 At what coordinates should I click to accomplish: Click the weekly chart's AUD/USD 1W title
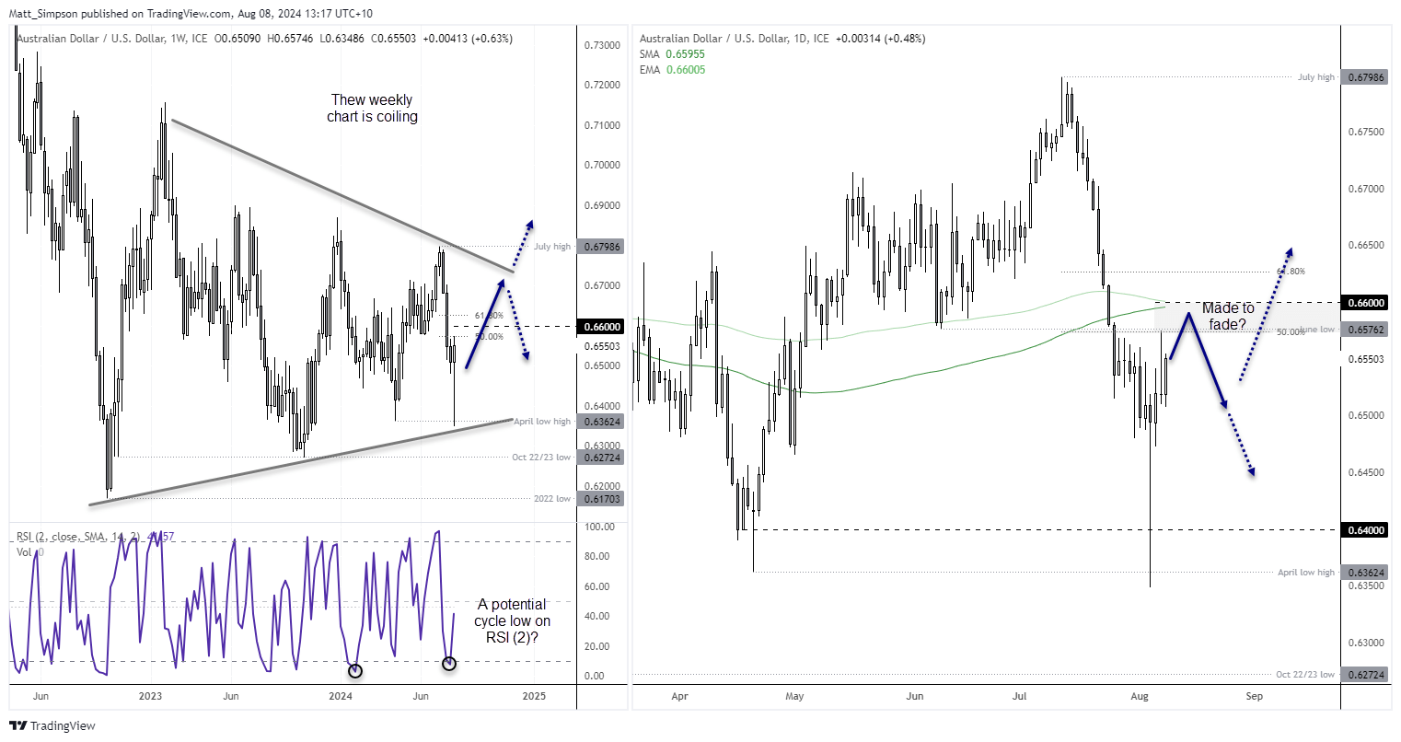(x=111, y=39)
